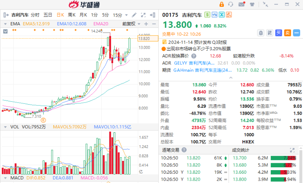Open the 2024-11-14 Q3 earnings notice
The width and height of the screenshot is (303, 183).
(198, 42)
